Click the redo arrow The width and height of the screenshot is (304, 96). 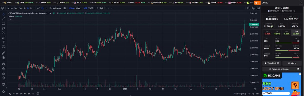point(112,8)
